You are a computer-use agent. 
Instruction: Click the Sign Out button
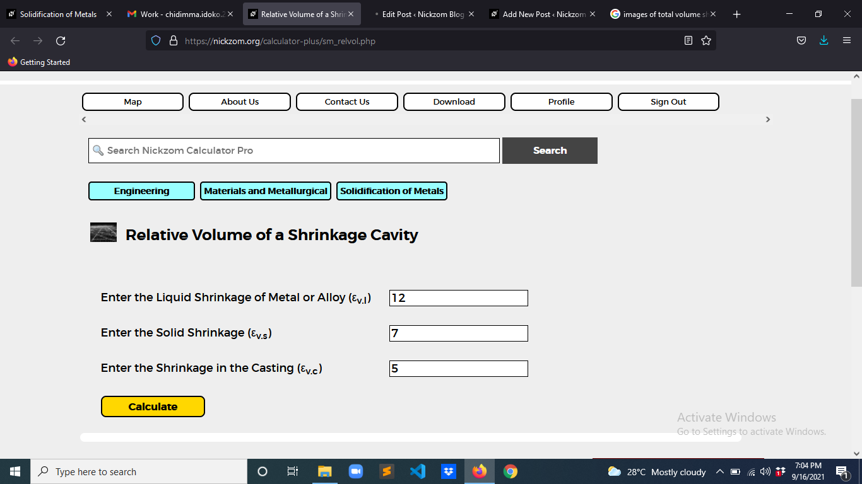[x=668, y=101]
